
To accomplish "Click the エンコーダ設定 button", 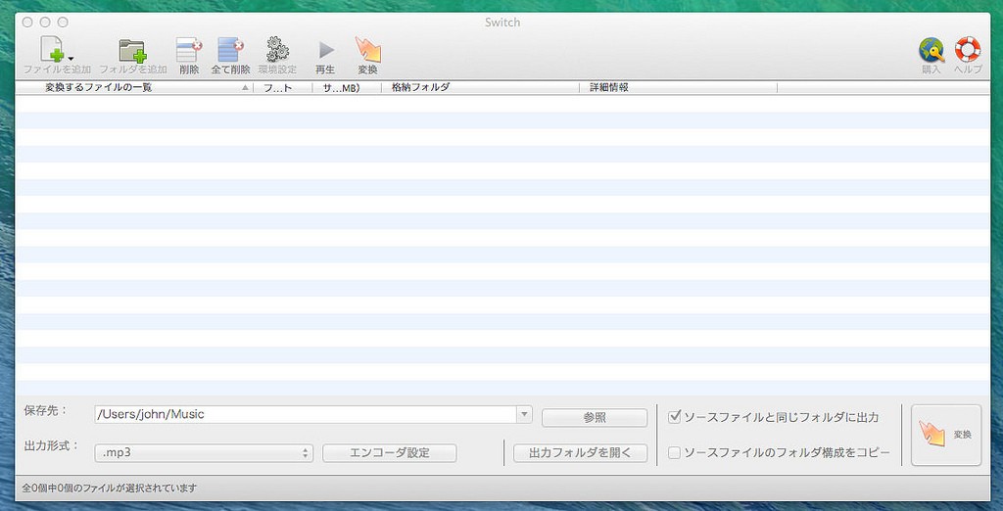I will (x=390, y=453).
